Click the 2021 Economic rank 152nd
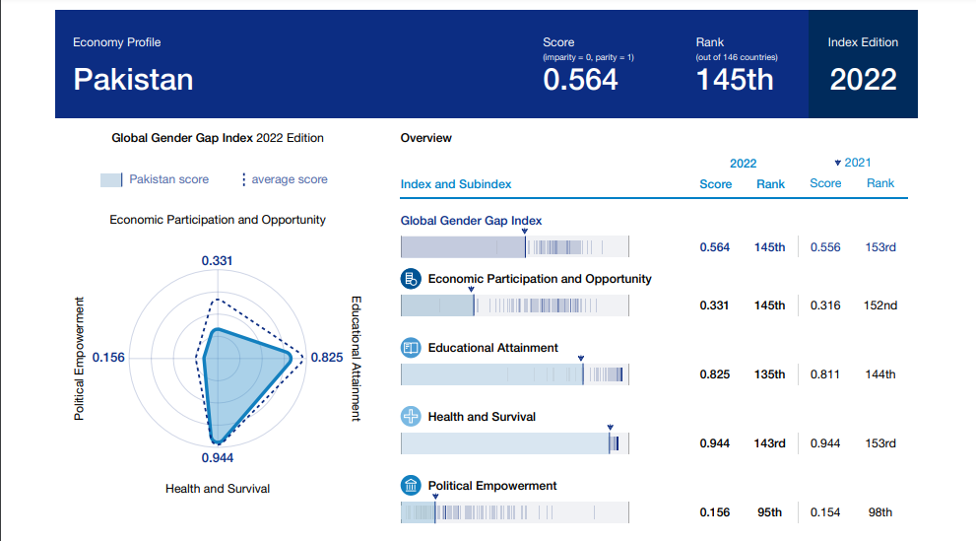976x541 pixels. point(880,305)
